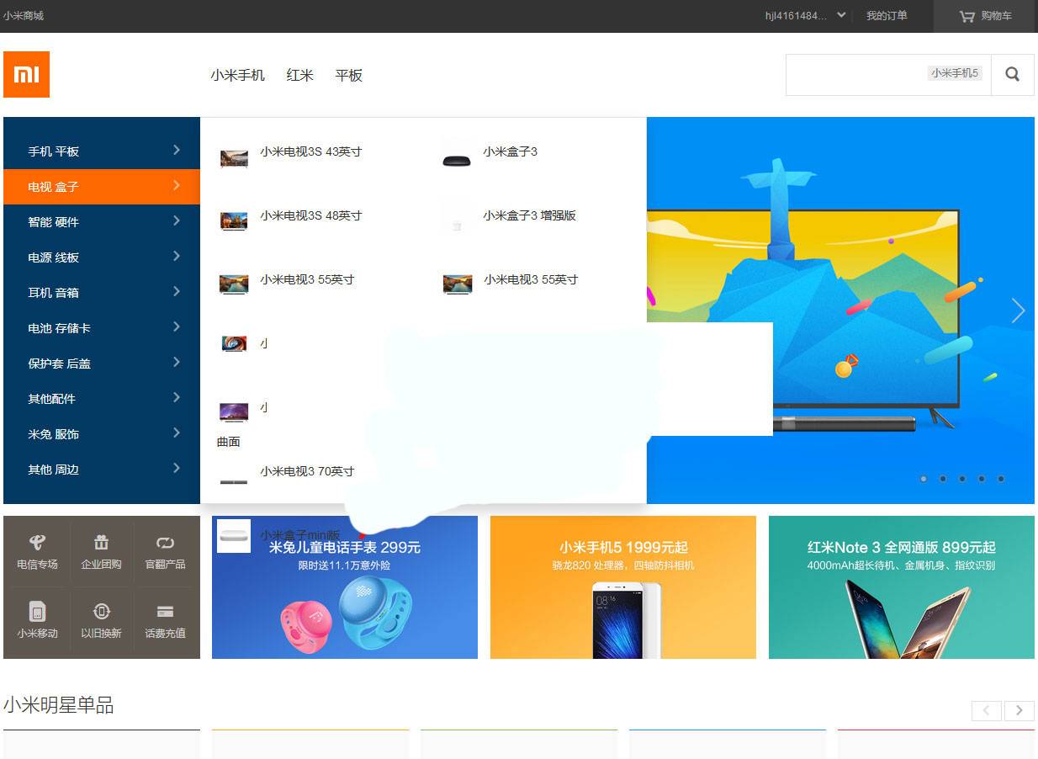Screen dimensions: 1038x759
Task: Open 企业团购 from the services grid
Action: pyautogui.click(x=101, y=550)
